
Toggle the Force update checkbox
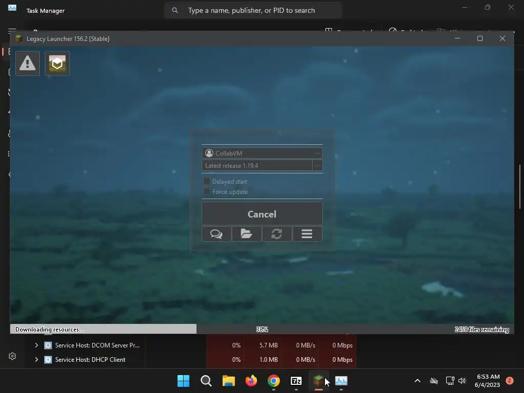pos(207,191)
